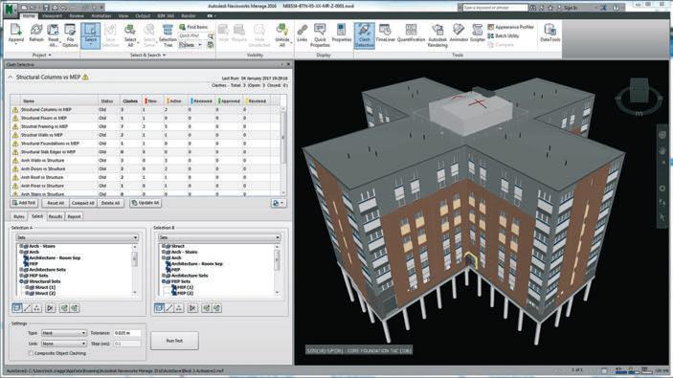Click the Append file icon

[x=16, y=33]
